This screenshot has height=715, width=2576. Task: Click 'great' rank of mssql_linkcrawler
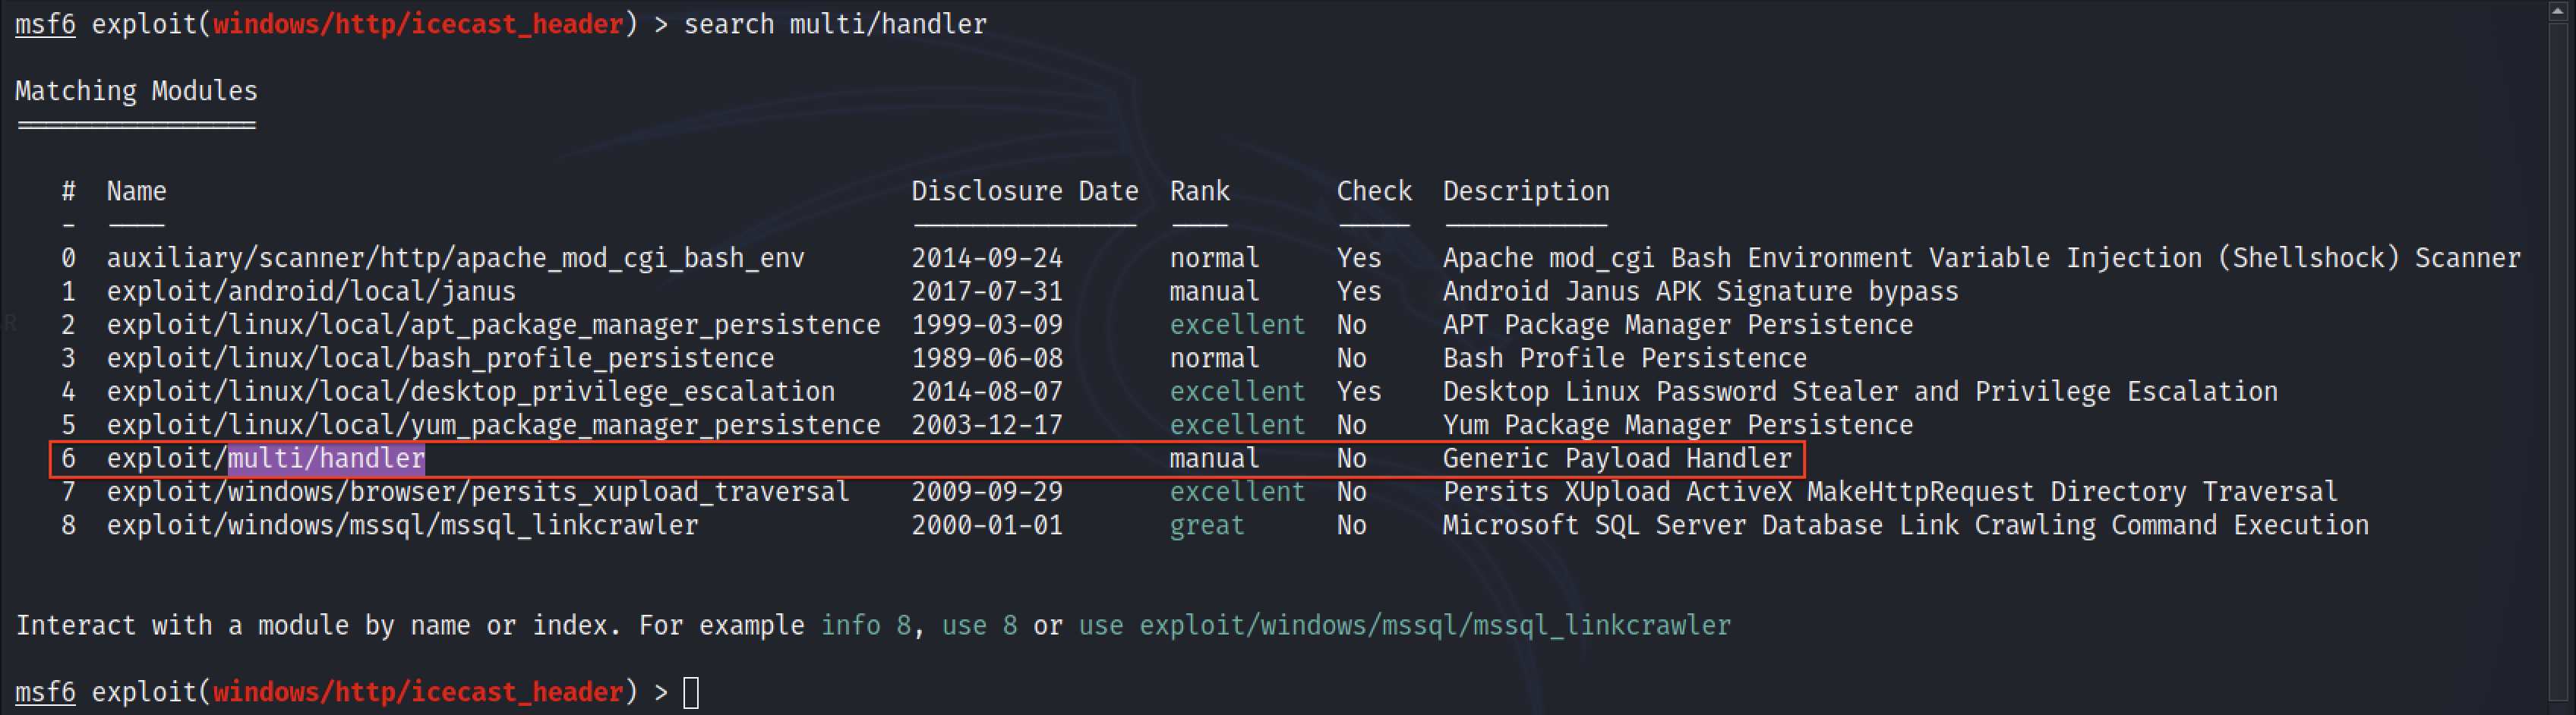pos(1207,526)
